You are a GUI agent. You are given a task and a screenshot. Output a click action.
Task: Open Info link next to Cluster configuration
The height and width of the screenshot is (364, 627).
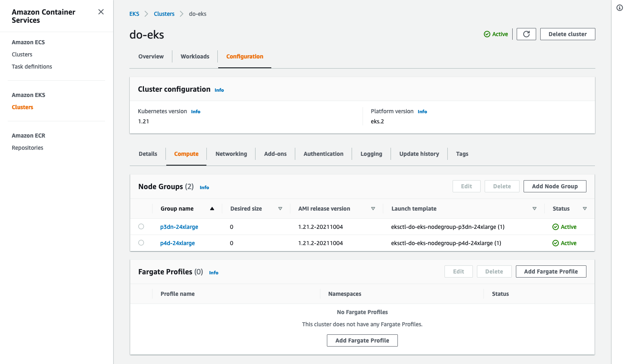(219, 90)
